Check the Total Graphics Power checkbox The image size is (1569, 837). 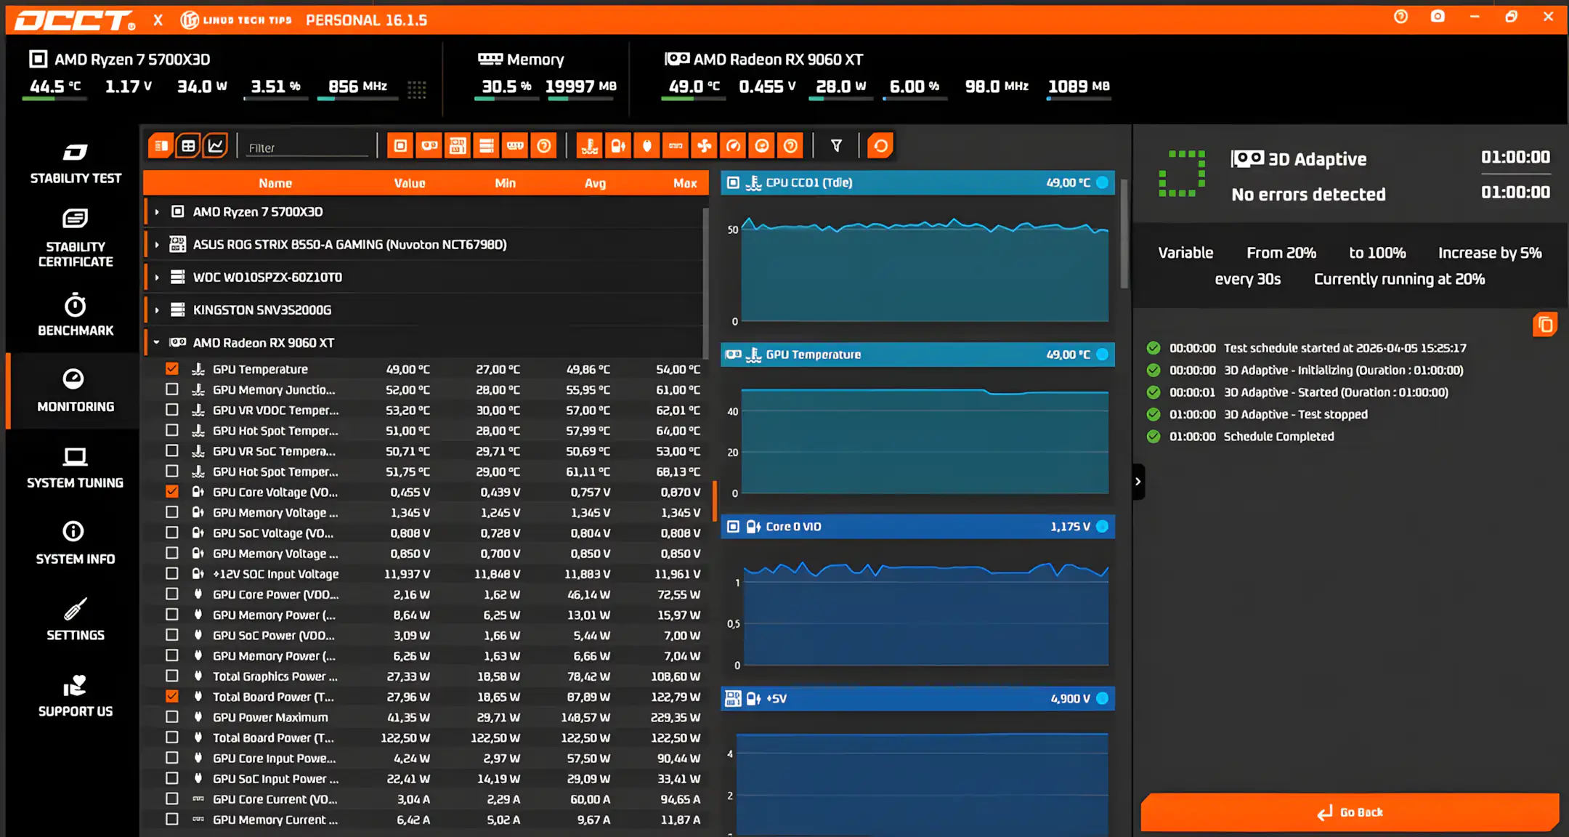coord(172,676)
